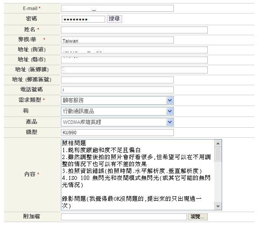Screen dimensions: 263x226
Task: Click the 地址 (郵遞區號) postal code field
Action: [x=117, y=80]
